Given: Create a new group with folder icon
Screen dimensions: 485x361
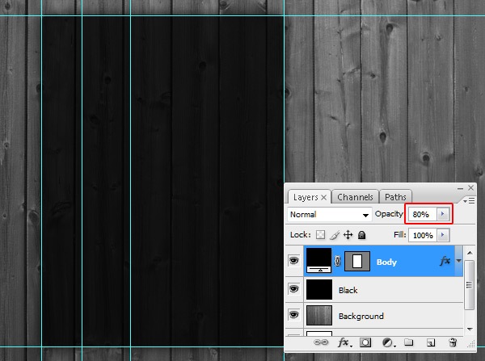Looking at the screenshot, I should [x=409, y=343].
